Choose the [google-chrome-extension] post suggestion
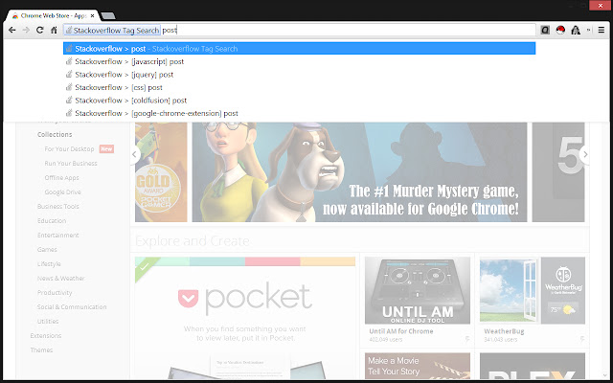This screenshot has height=383, width=613. (300, 113)
